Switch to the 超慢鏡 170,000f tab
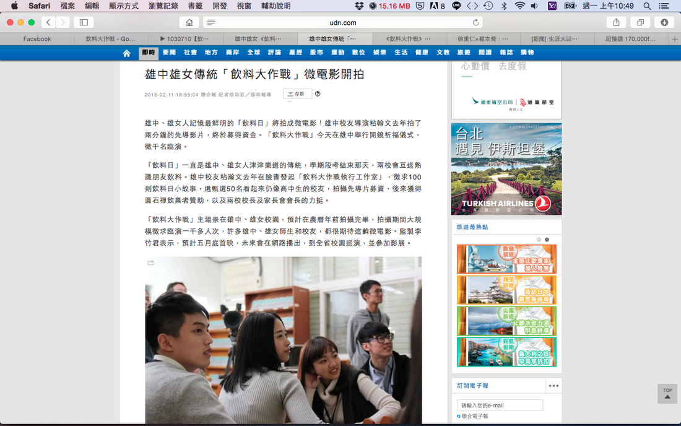This screenshot has height=426, width=681. pyautogui.click(x=630, y=39)
